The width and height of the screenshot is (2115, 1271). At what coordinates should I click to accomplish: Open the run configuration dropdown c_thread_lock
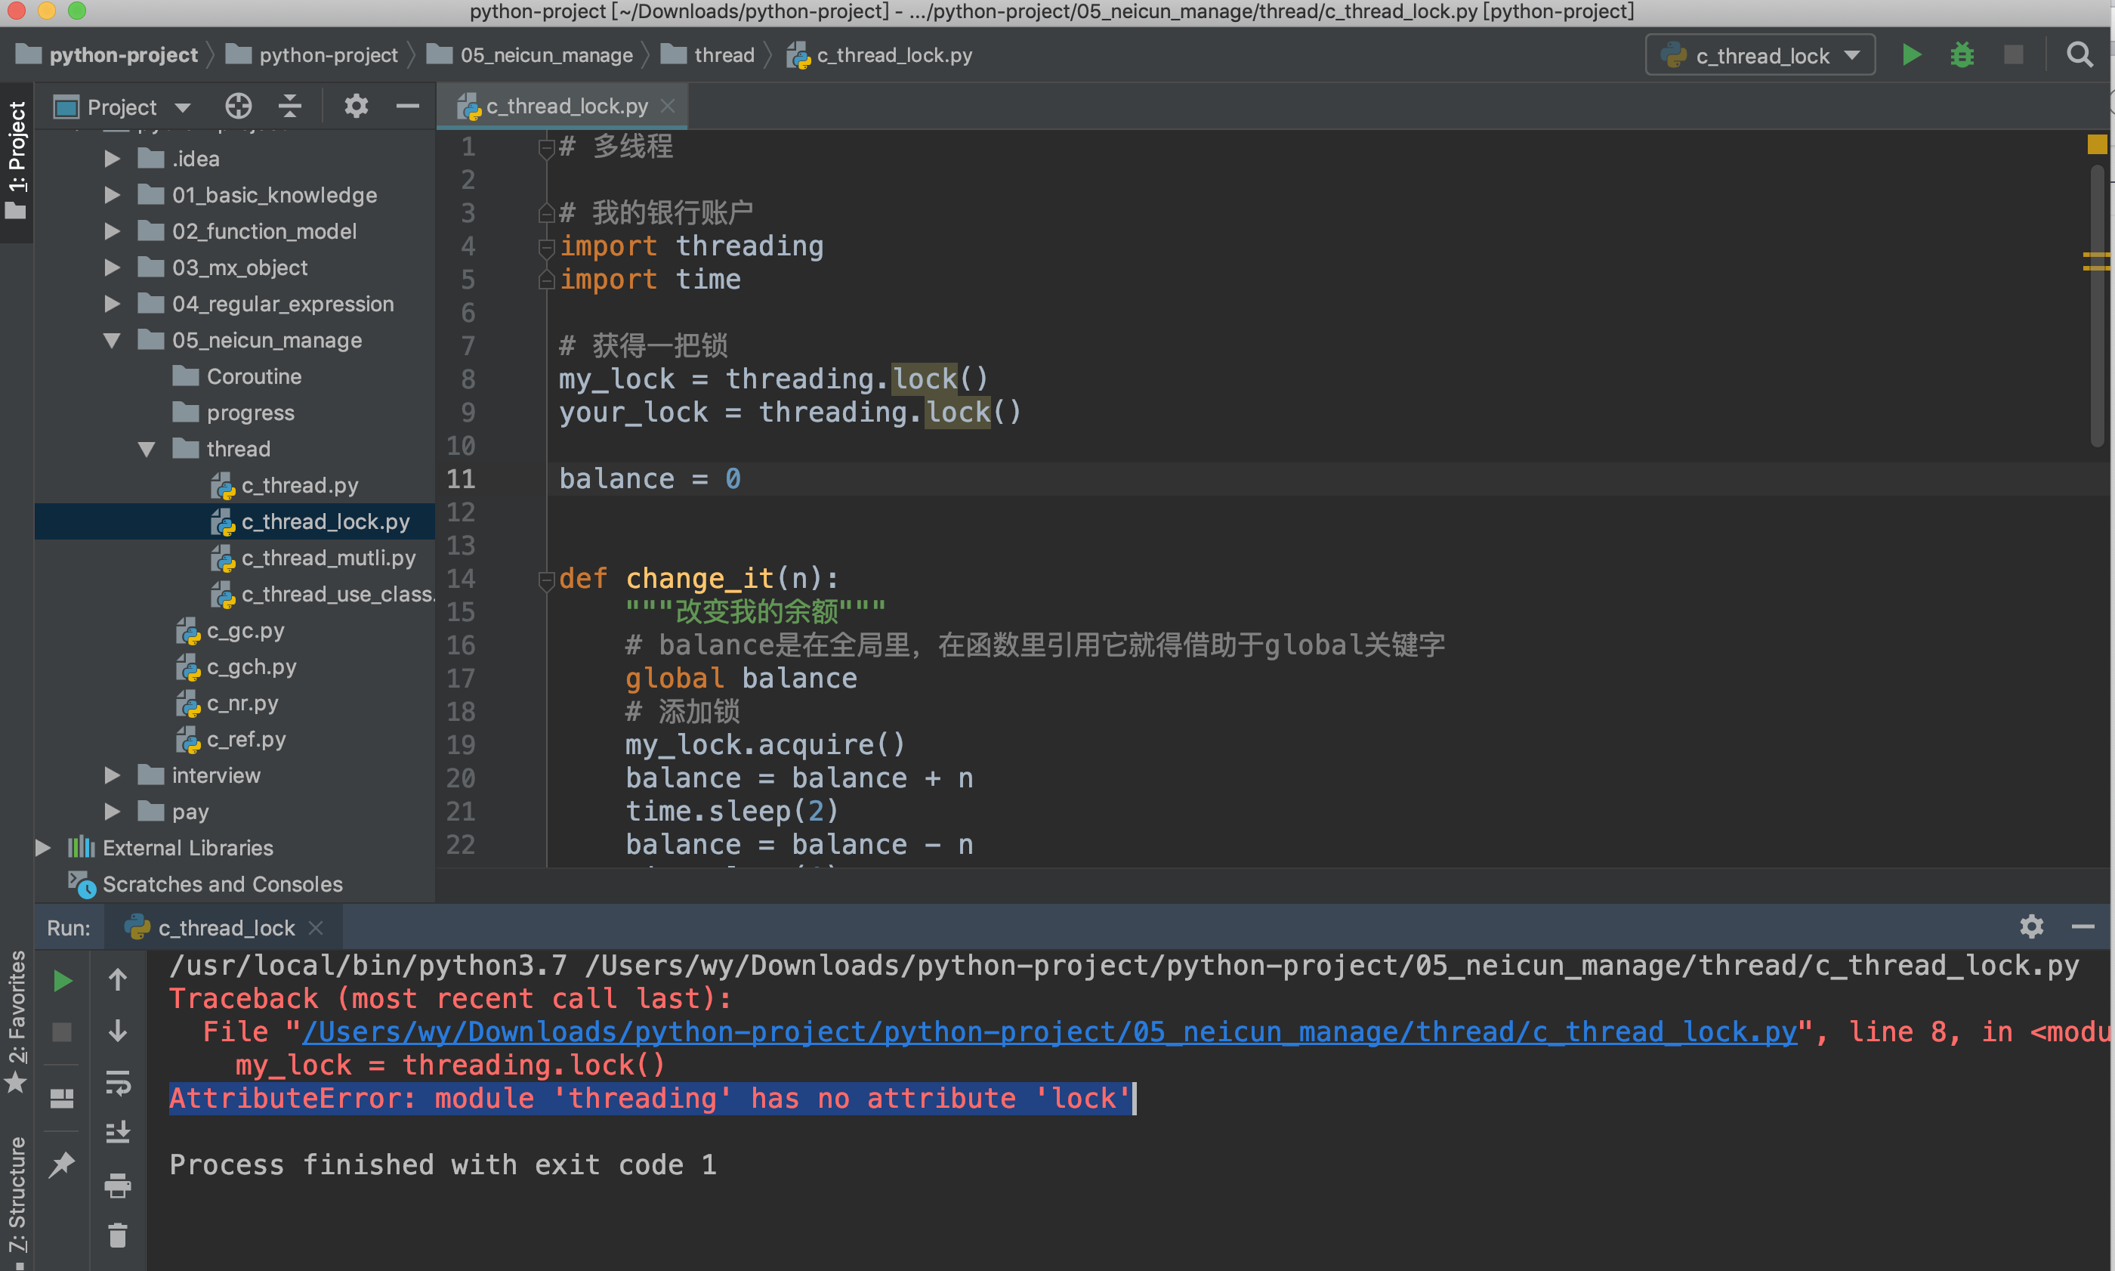point(1761,56)
